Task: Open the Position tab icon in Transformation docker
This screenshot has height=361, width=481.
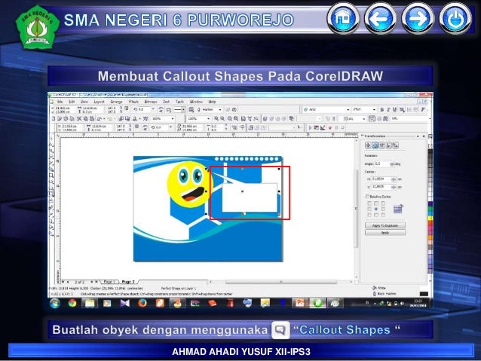Action: point(368,145)
